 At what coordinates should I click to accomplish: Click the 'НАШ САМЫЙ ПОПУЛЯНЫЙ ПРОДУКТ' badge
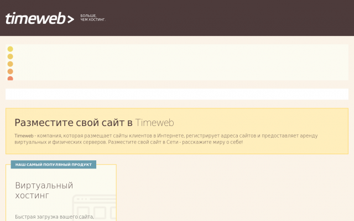[x=54, y=165]
